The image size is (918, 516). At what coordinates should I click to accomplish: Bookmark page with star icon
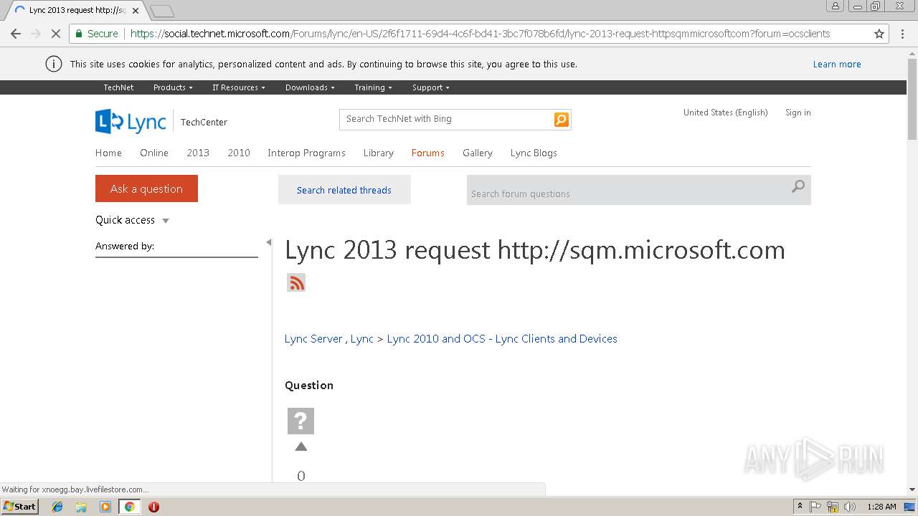pyautogui.click(x=879, y=34)
